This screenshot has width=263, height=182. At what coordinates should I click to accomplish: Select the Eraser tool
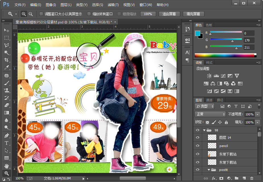pos(6,105)
